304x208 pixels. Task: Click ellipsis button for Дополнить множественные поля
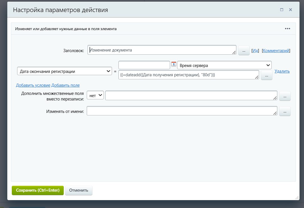(x=285, y=96)
